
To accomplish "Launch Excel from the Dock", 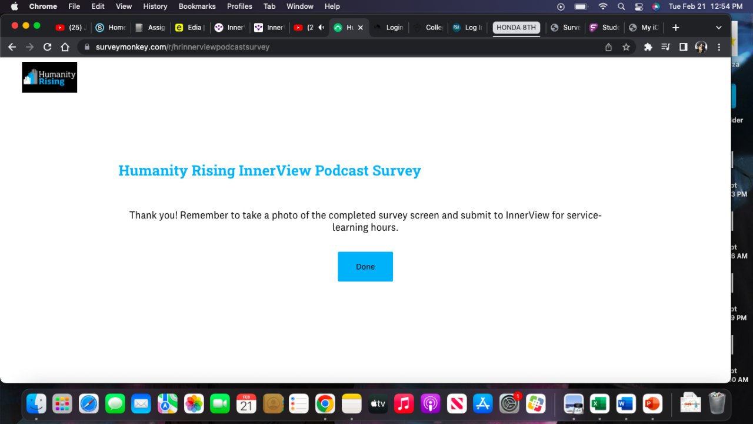I will (x=599, y=403).
